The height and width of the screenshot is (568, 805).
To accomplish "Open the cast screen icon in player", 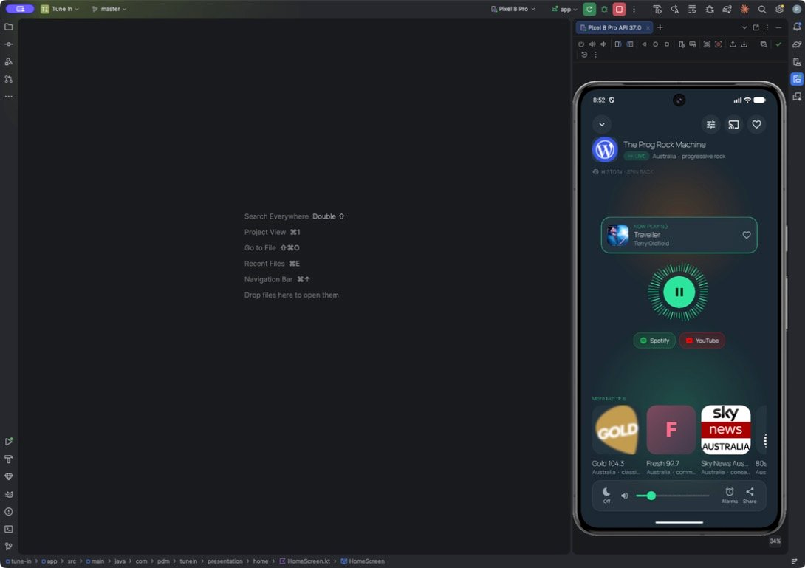I will click(x=733, y=124).
